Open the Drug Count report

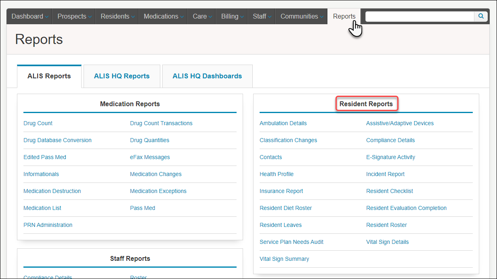38,123
